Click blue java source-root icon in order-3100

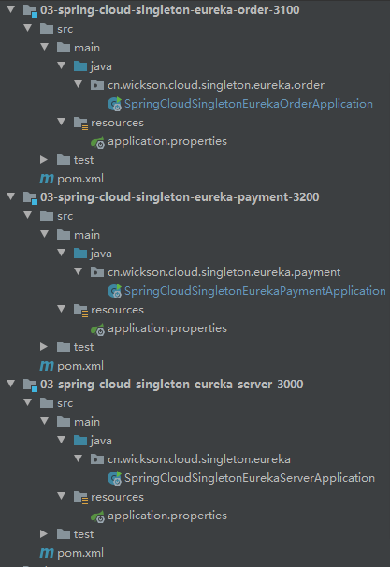click(80, 66)
